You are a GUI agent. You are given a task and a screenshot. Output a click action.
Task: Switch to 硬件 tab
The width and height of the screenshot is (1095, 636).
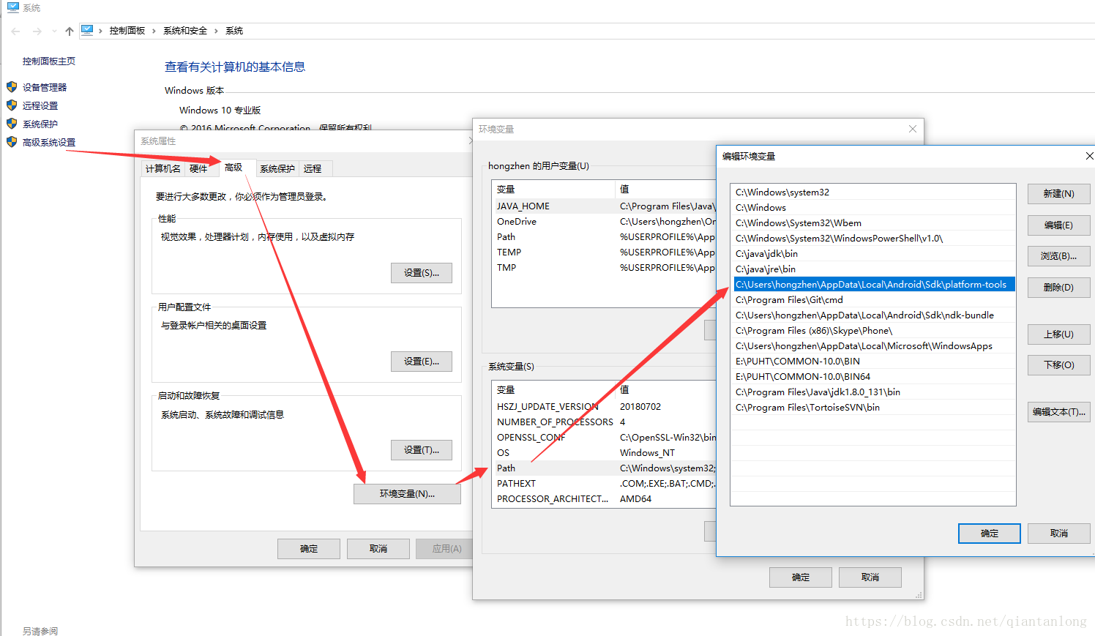click(198, 169)
